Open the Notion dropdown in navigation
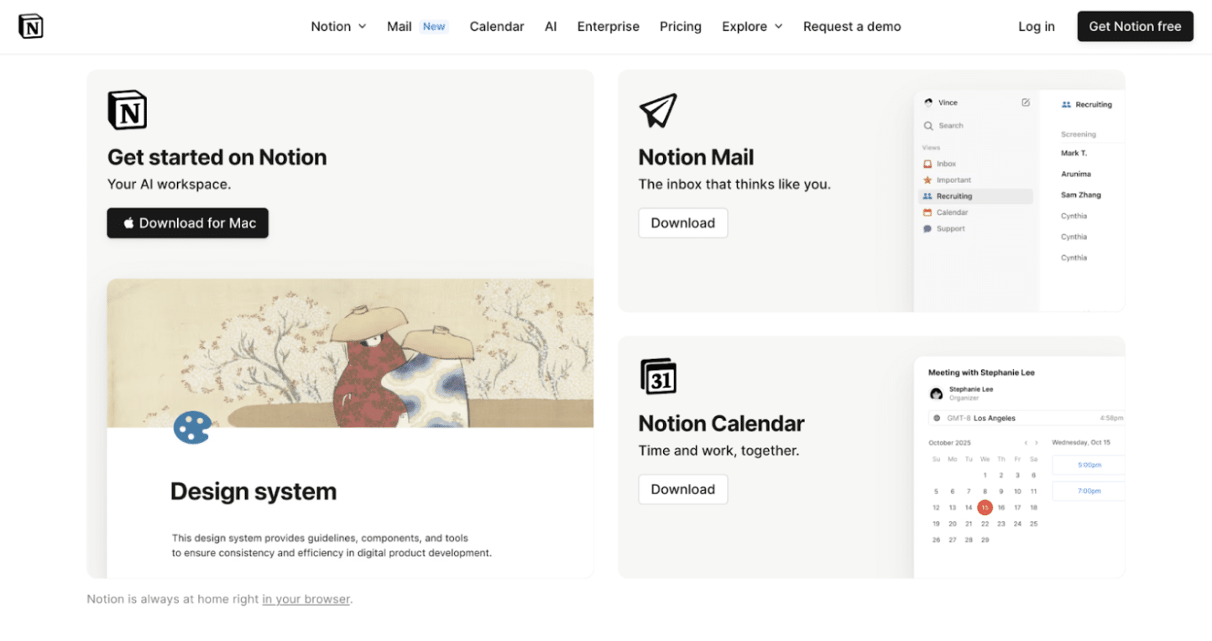Viewport: 1212px width, 641px height. click(338, 26)
